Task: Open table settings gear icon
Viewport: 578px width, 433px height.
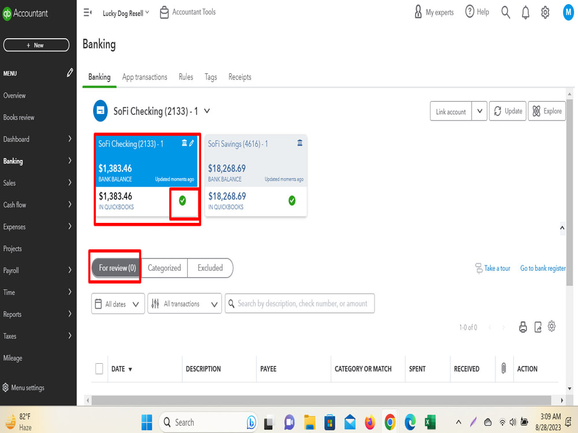Action: click(551, 326)
